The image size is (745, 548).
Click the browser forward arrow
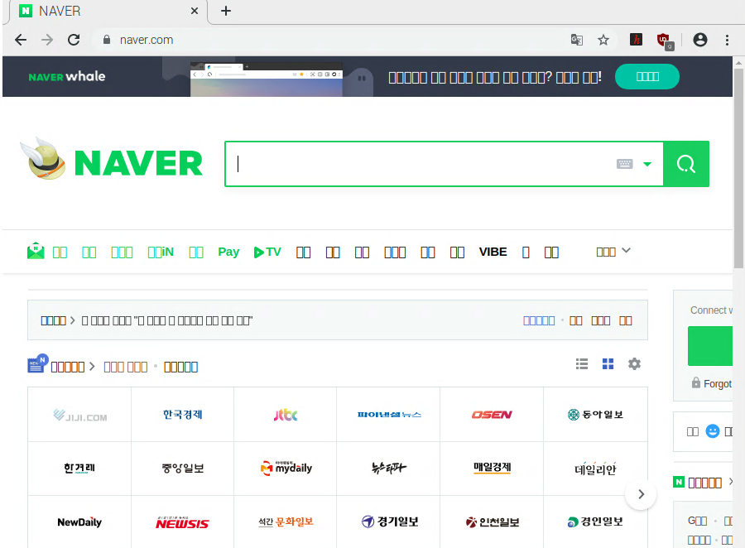click(47, 40)
